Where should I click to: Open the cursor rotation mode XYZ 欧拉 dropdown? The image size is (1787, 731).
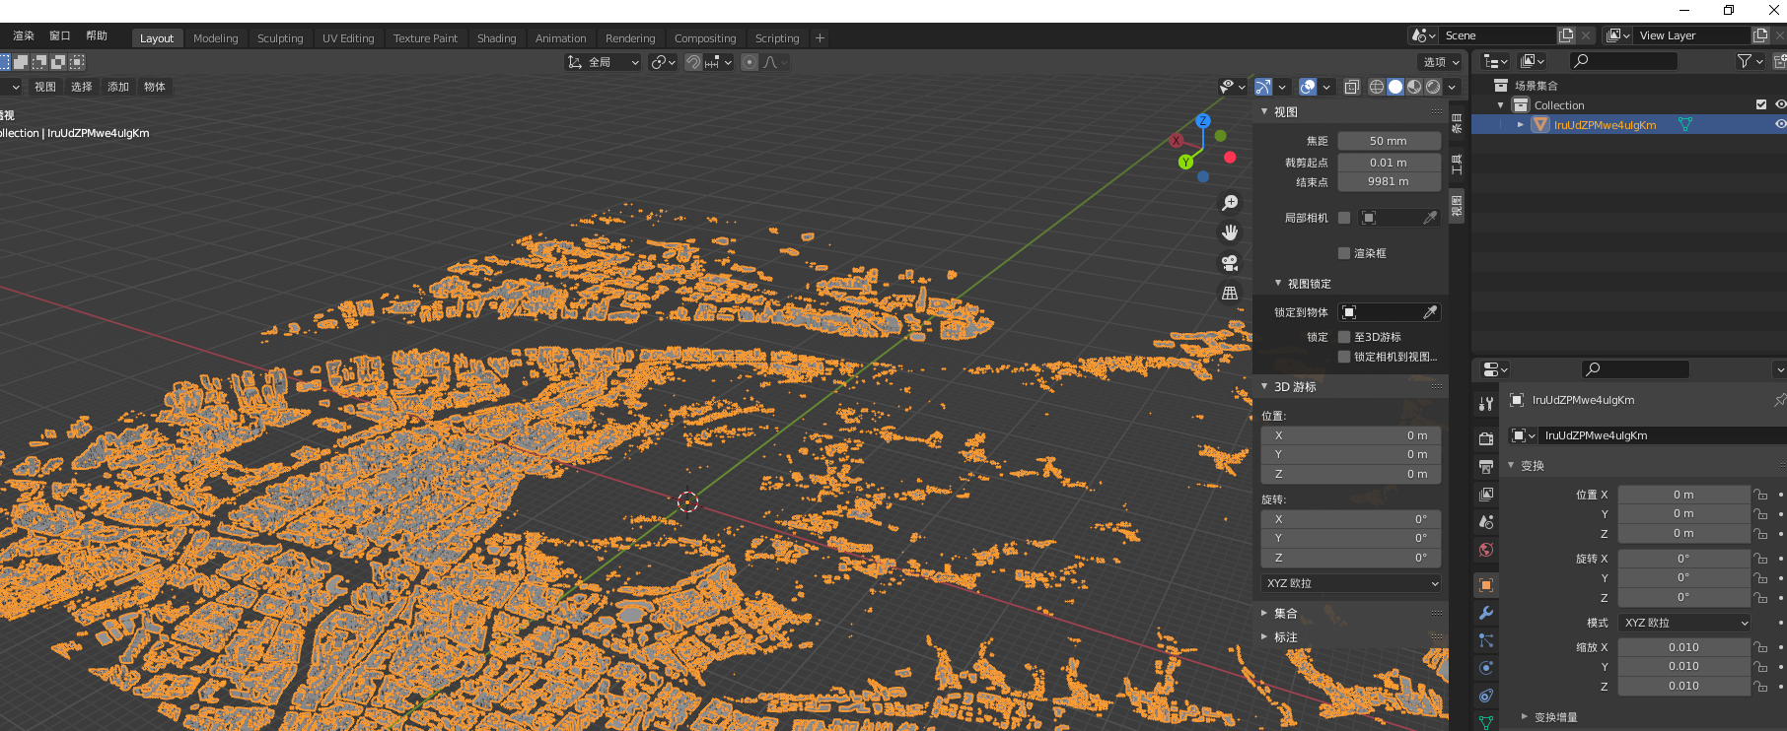point(1351,583)
